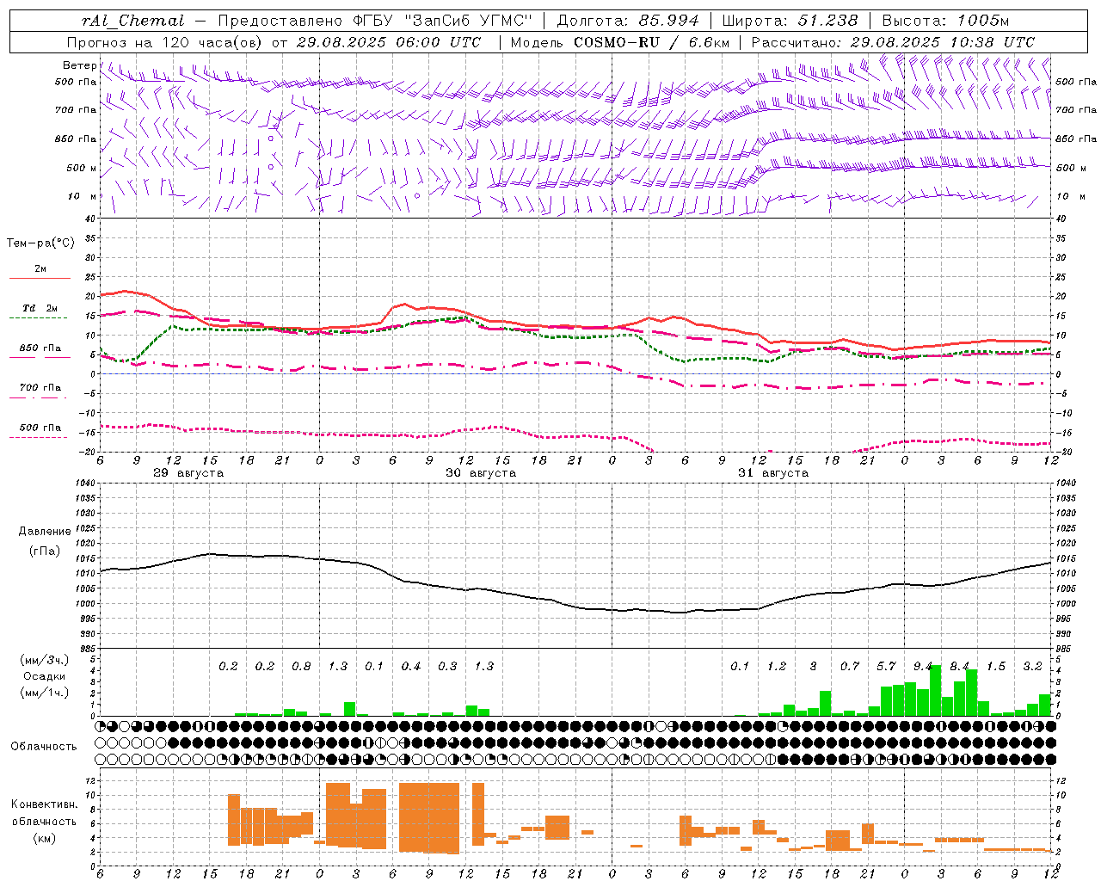Click the Облачность panel label
The height and width of the screenshot is (881, 1101).
44,747
